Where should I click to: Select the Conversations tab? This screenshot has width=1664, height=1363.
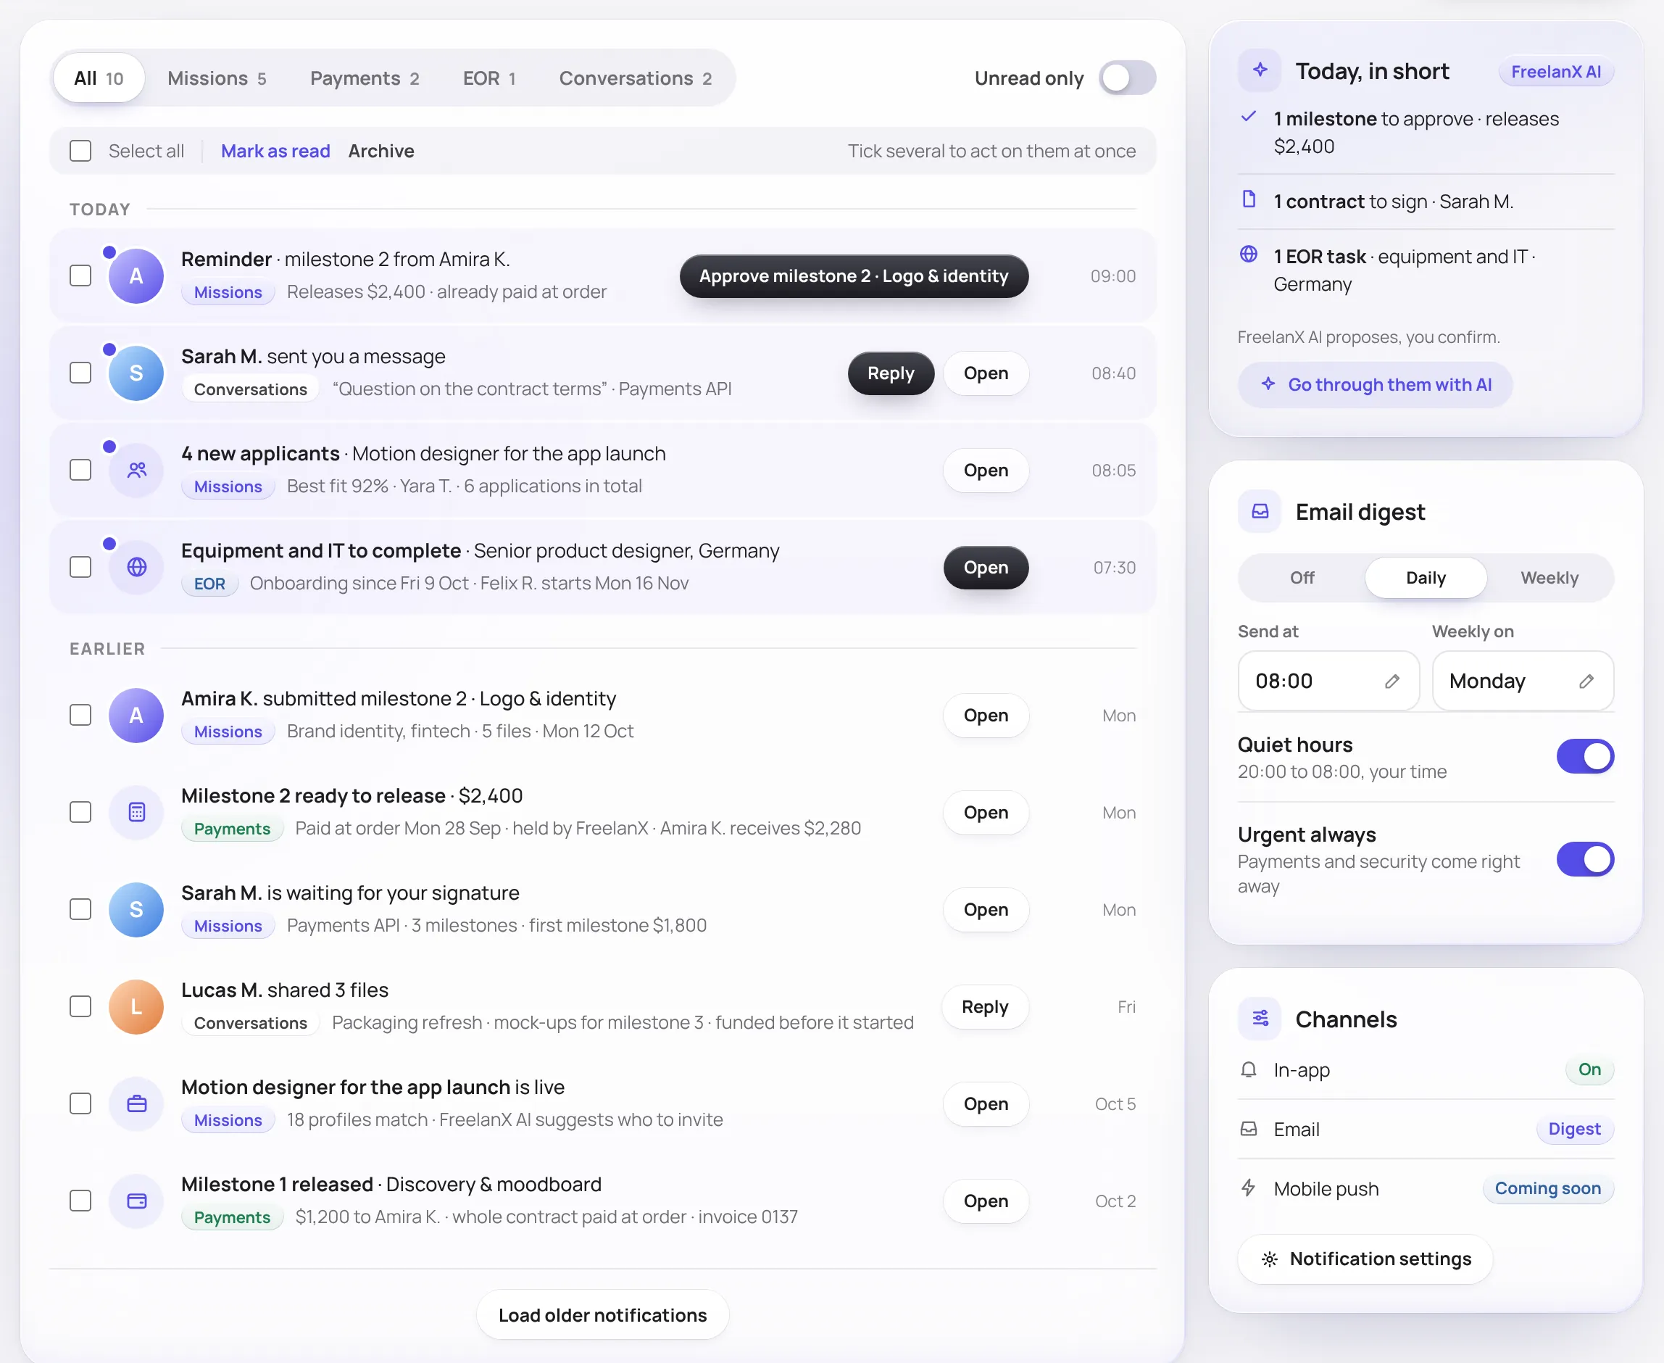pyautogui.click(x=635, y=78)
